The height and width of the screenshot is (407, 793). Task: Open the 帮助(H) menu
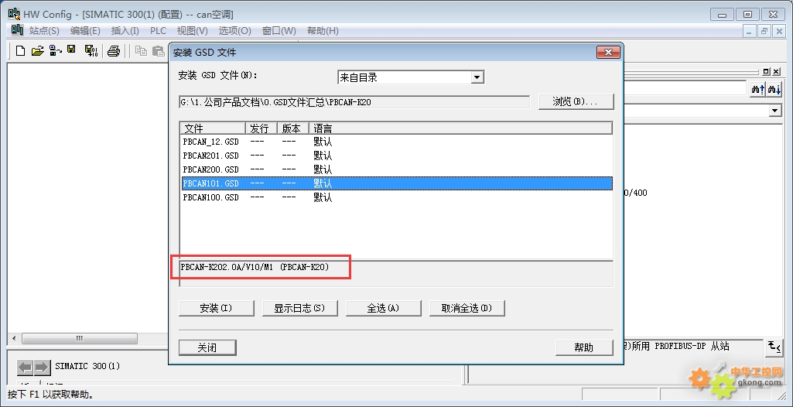click(x=323, y=31)
